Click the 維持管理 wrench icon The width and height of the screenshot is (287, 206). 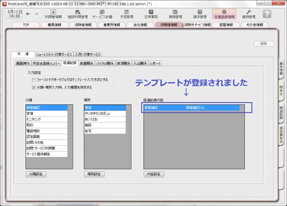[x=249, y=13]
